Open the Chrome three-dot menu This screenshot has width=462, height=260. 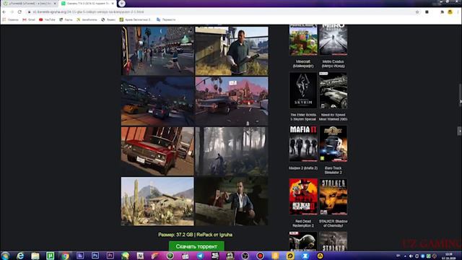458,12
